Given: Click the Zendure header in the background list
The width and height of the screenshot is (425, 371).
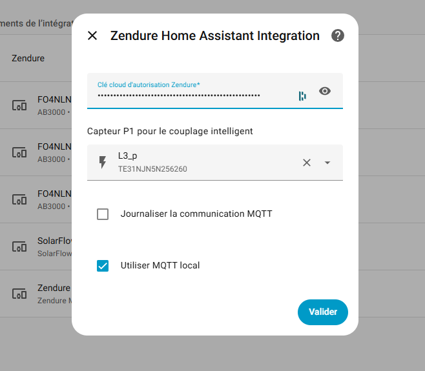Looking at the screenshot, I should tap(28, 58).
